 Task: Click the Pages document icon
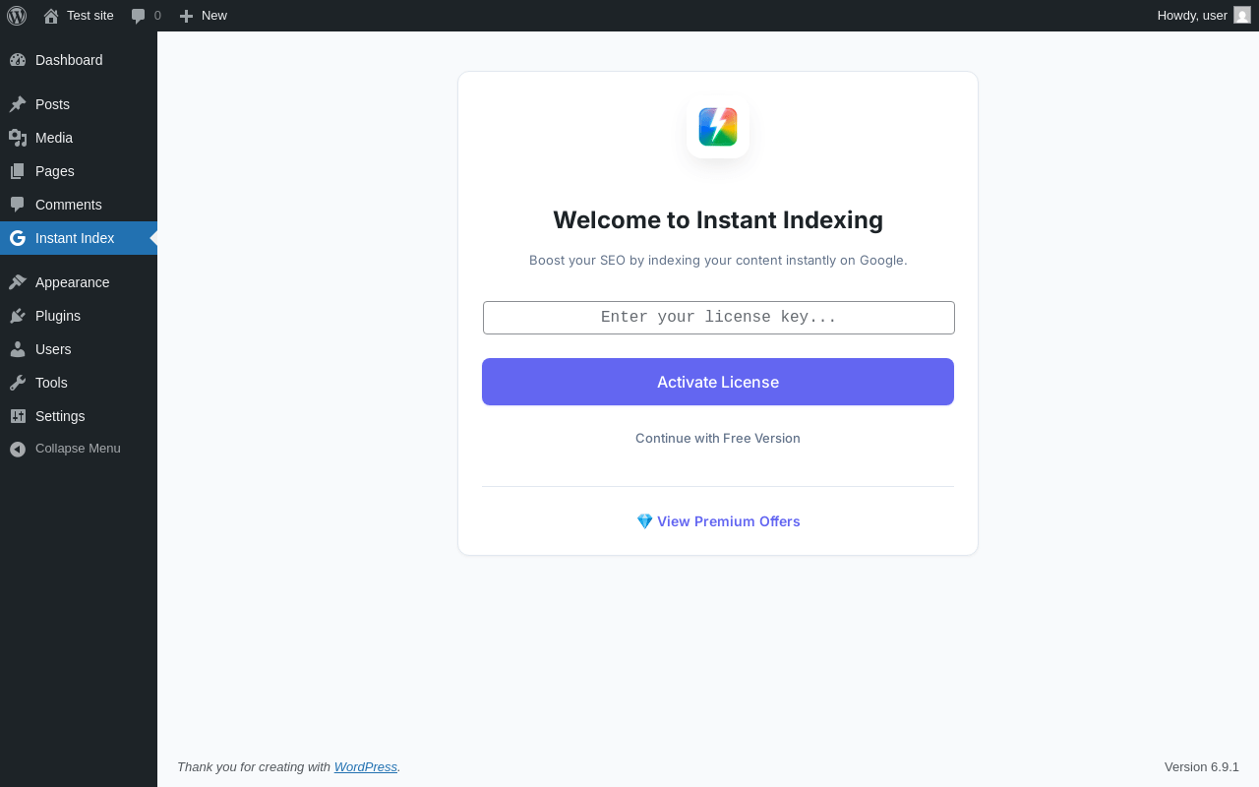pos(18,171)
